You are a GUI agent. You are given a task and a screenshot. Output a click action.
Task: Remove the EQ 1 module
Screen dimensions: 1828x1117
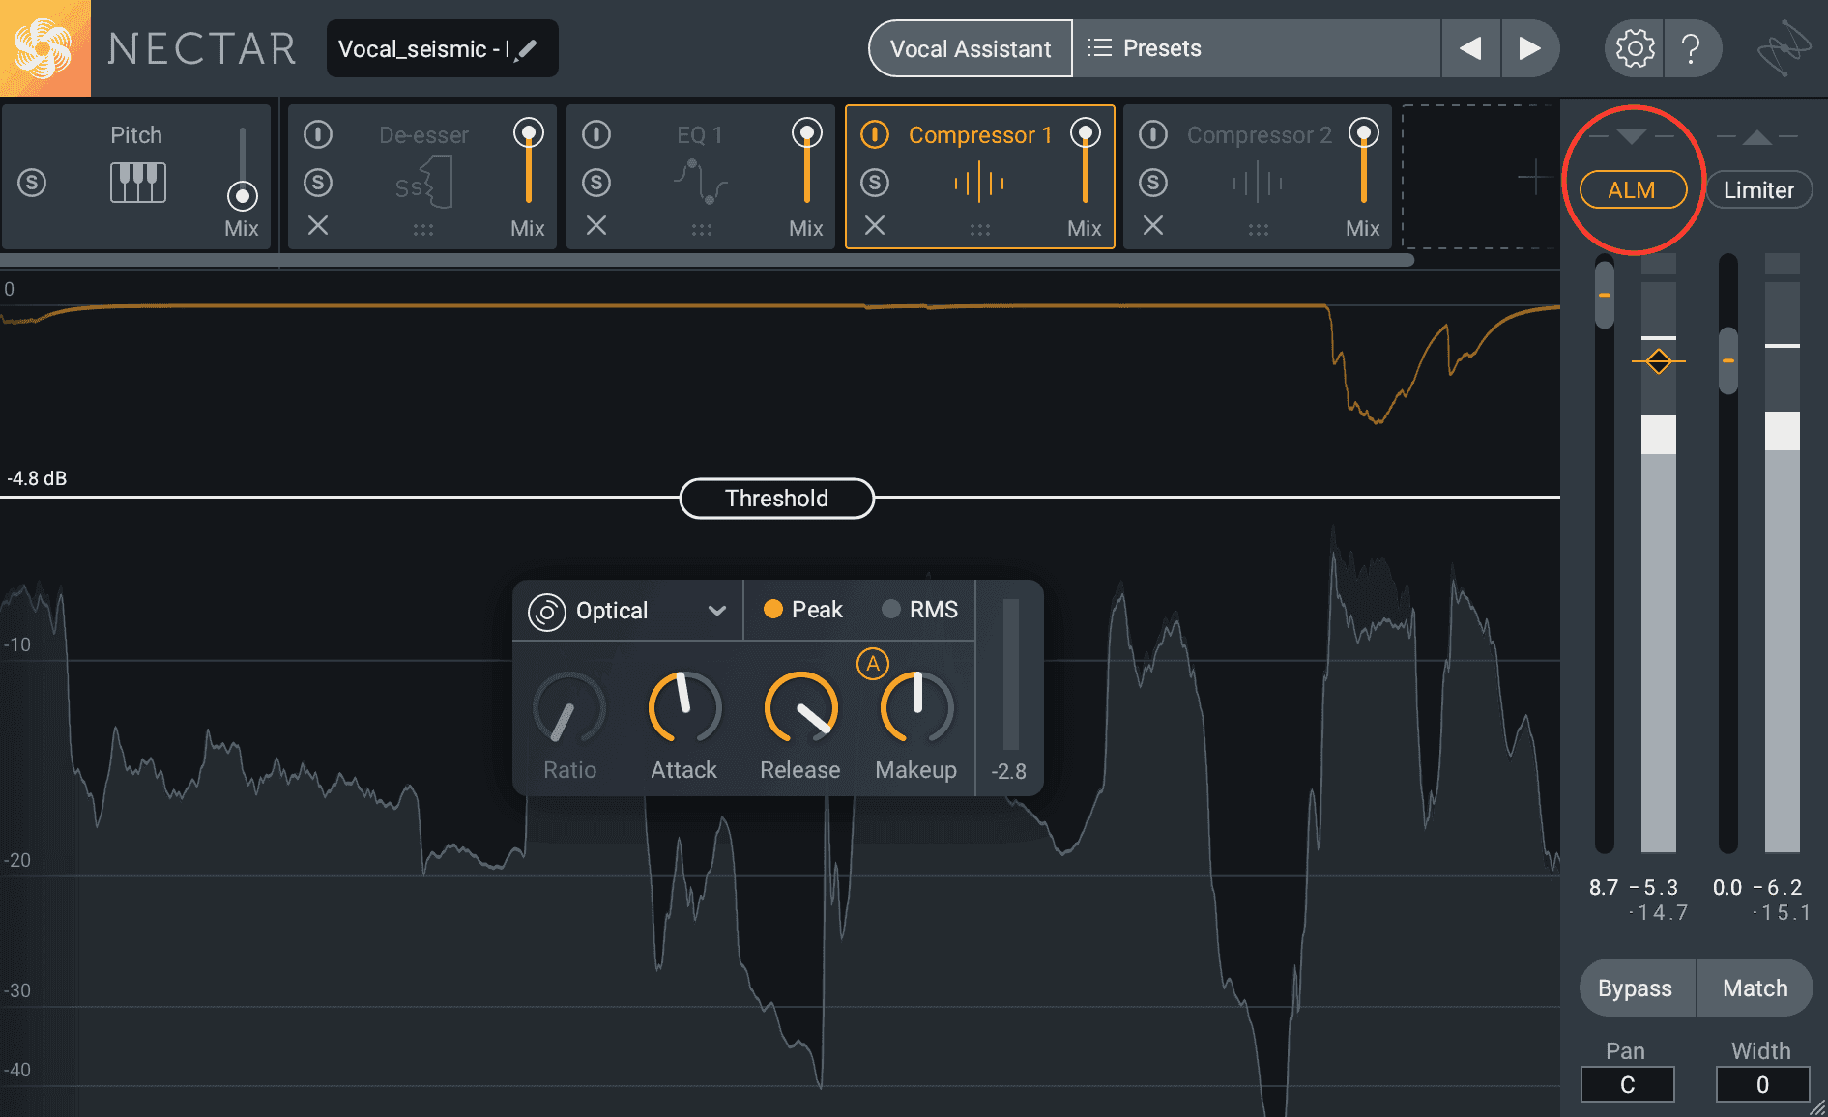click(596, 225)
